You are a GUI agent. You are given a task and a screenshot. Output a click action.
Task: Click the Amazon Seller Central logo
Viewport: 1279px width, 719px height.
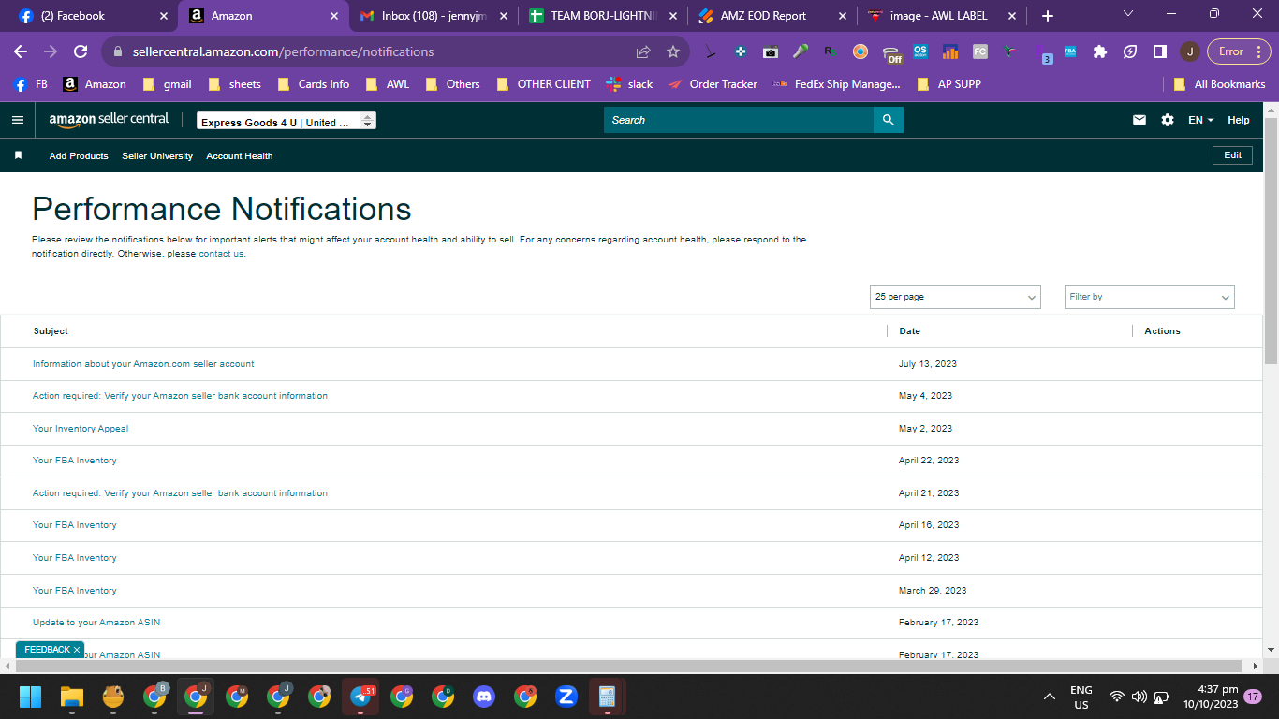(x=109, y=120)
